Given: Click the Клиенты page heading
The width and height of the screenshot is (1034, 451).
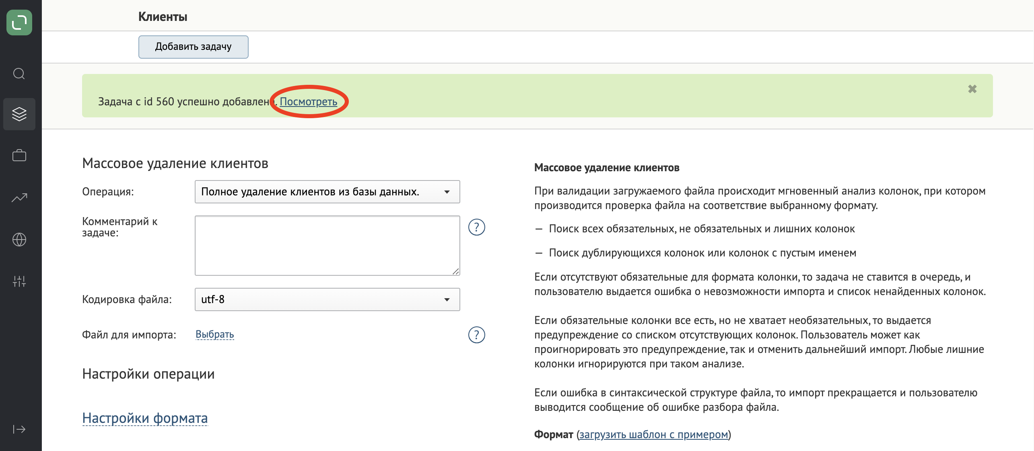Looking at the screenshot, I should (x=163, y=17).
